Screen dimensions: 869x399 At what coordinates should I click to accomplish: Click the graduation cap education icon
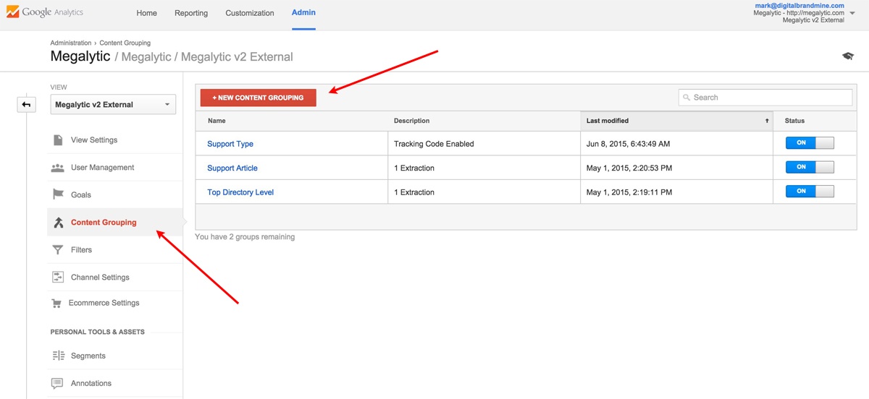847,56
